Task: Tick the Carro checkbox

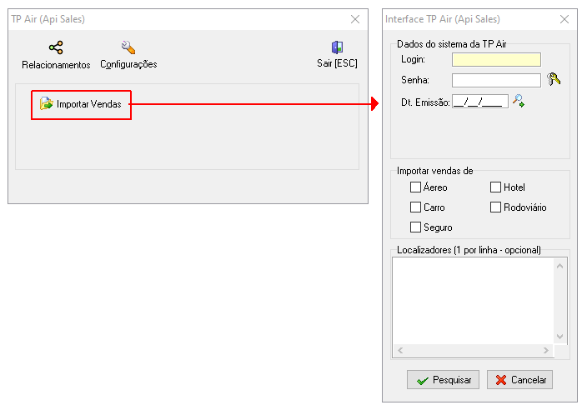Action: [x=415, y=207]
